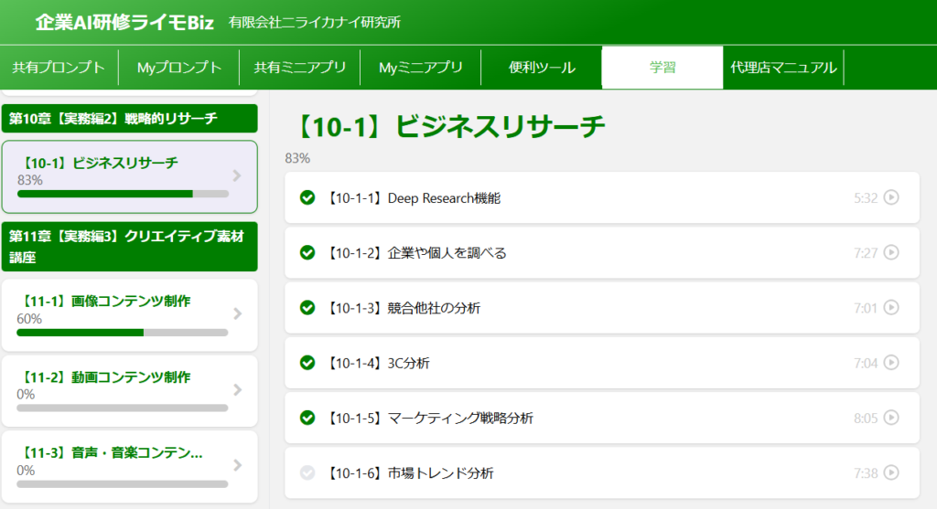Start the 3C分析 video via play icon

point(891,363)
